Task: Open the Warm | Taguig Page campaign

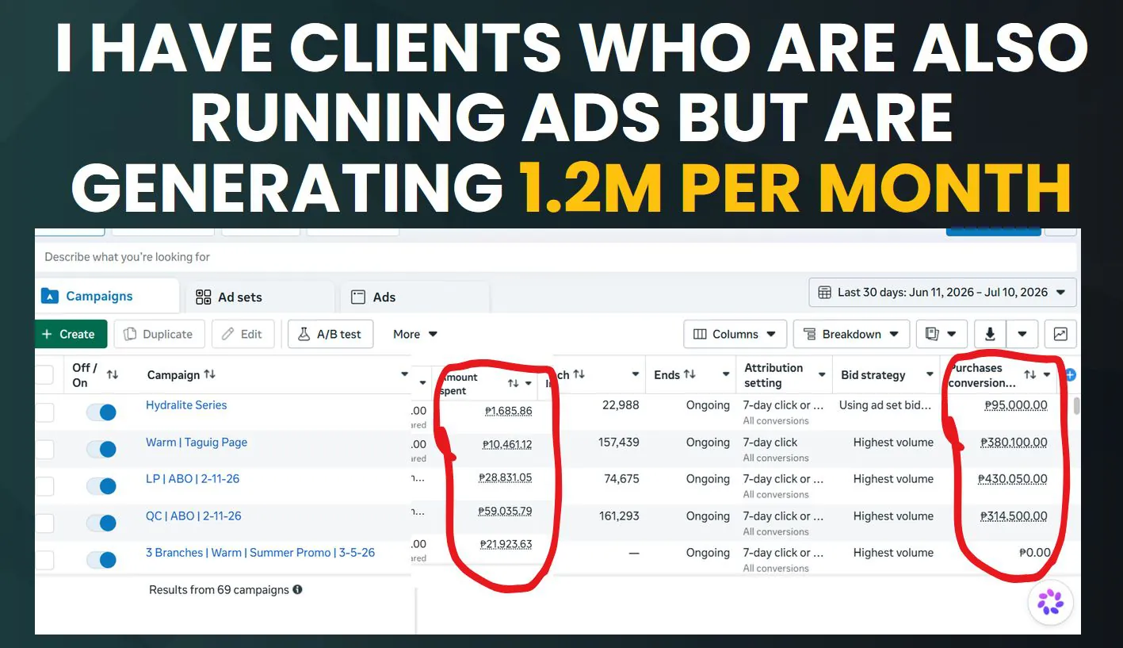Action: [x=197, y=443]
